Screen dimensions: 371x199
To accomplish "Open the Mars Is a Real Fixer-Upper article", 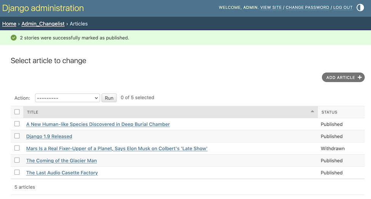I will coord(117,149).
